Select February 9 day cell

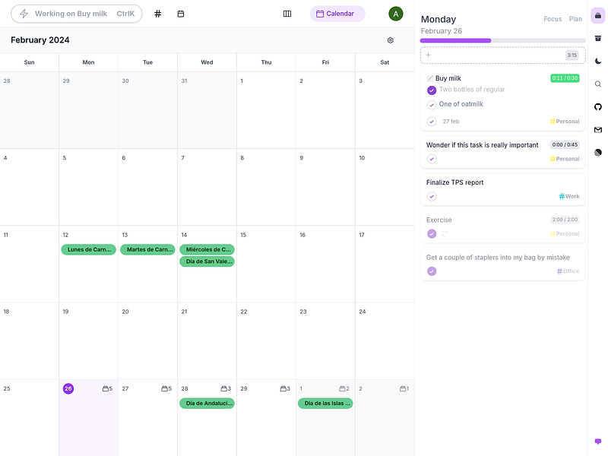pyautogui.click(x=325, y=187)
